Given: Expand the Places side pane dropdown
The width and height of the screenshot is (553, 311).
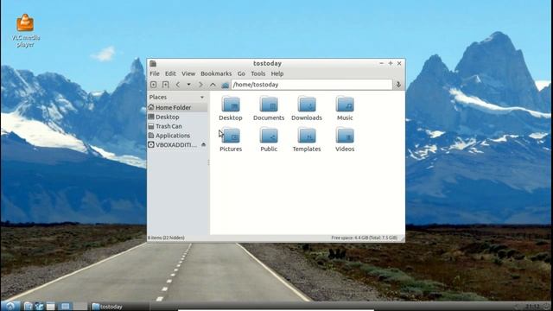Looking at the screenshot, I should (202, 97).
